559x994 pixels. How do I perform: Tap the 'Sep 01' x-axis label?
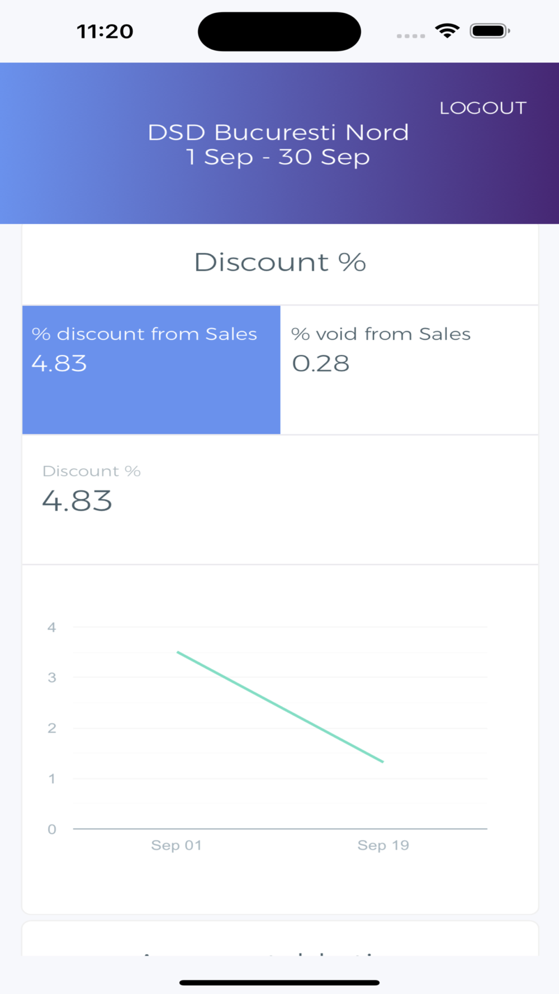pos(176,845)
